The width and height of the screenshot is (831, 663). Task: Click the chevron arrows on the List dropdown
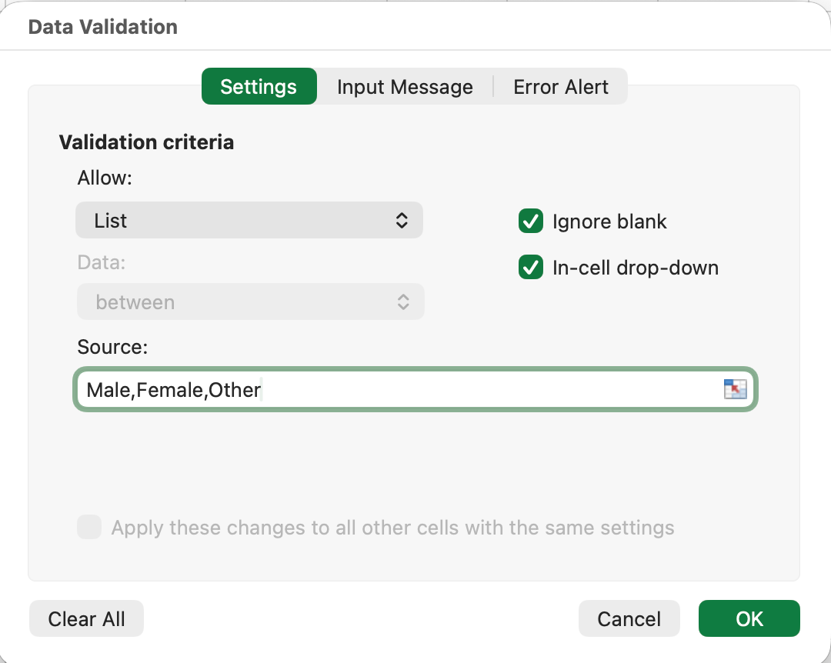pyautogui.click(x=402, y=221)
